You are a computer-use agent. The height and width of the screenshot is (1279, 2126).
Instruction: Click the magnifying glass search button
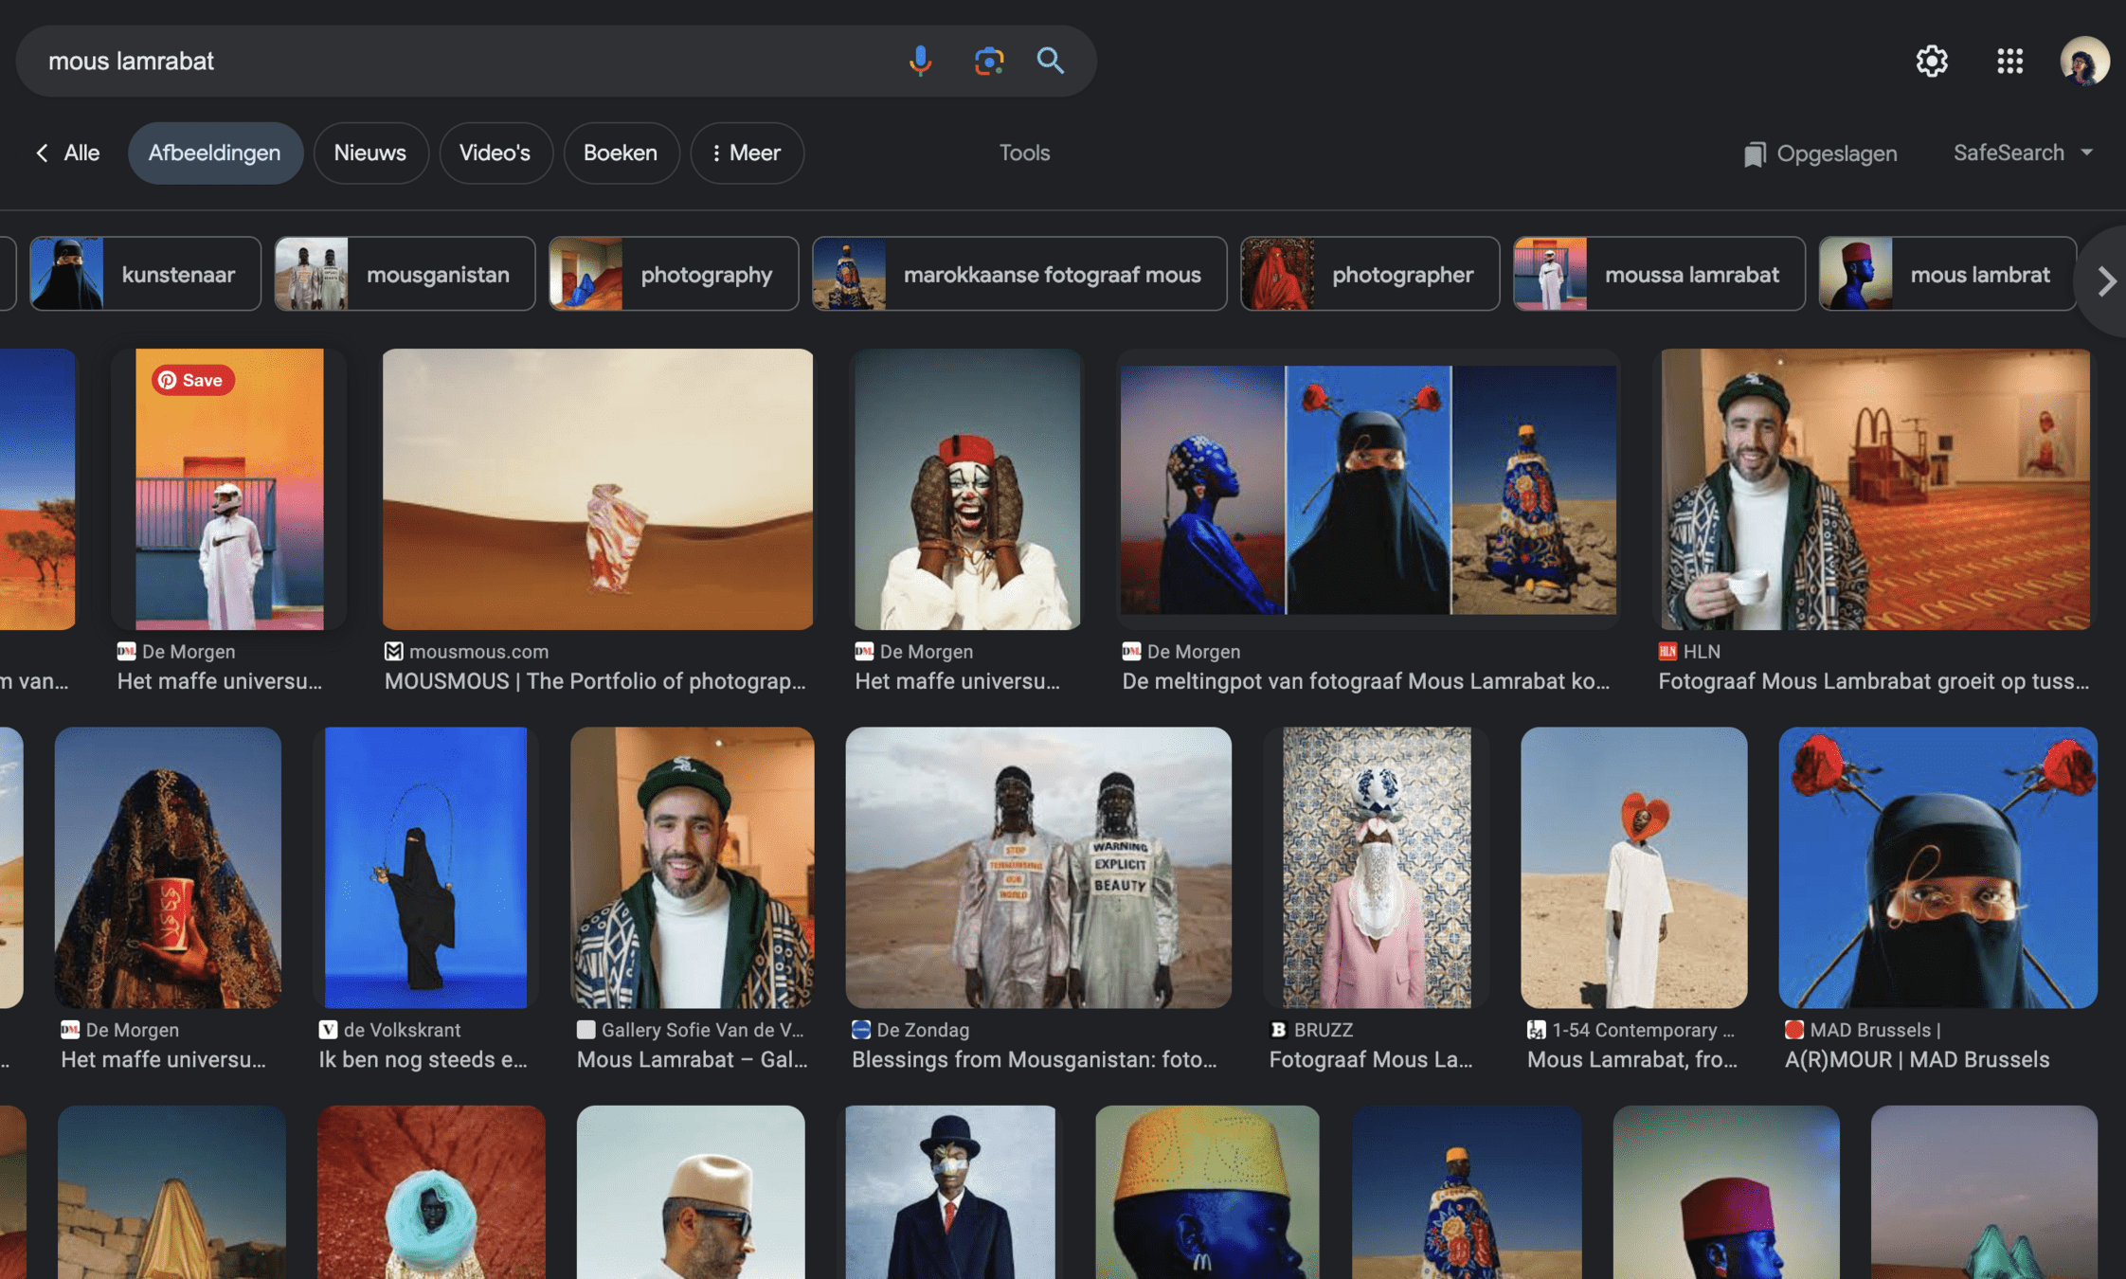[1050, 61]
